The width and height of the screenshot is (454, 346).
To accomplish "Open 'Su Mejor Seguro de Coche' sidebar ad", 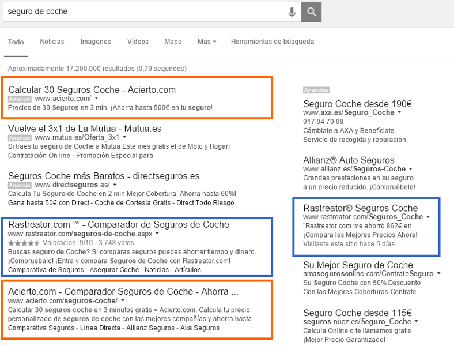I will point(358,265).
